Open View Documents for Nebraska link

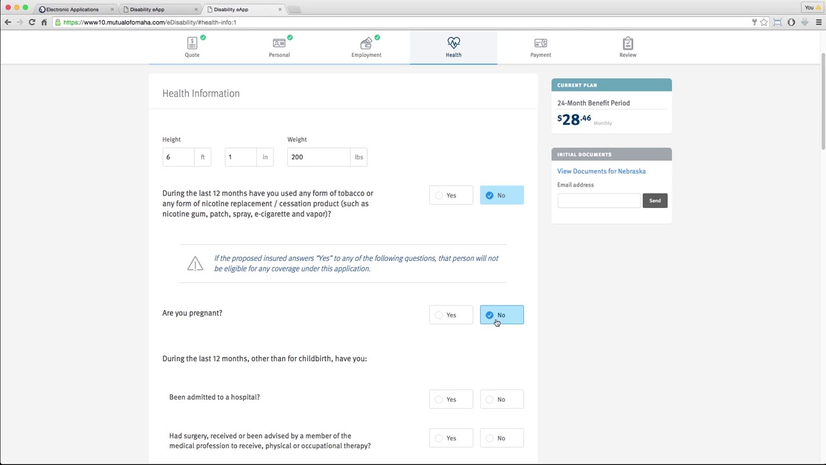coord(601,171)
